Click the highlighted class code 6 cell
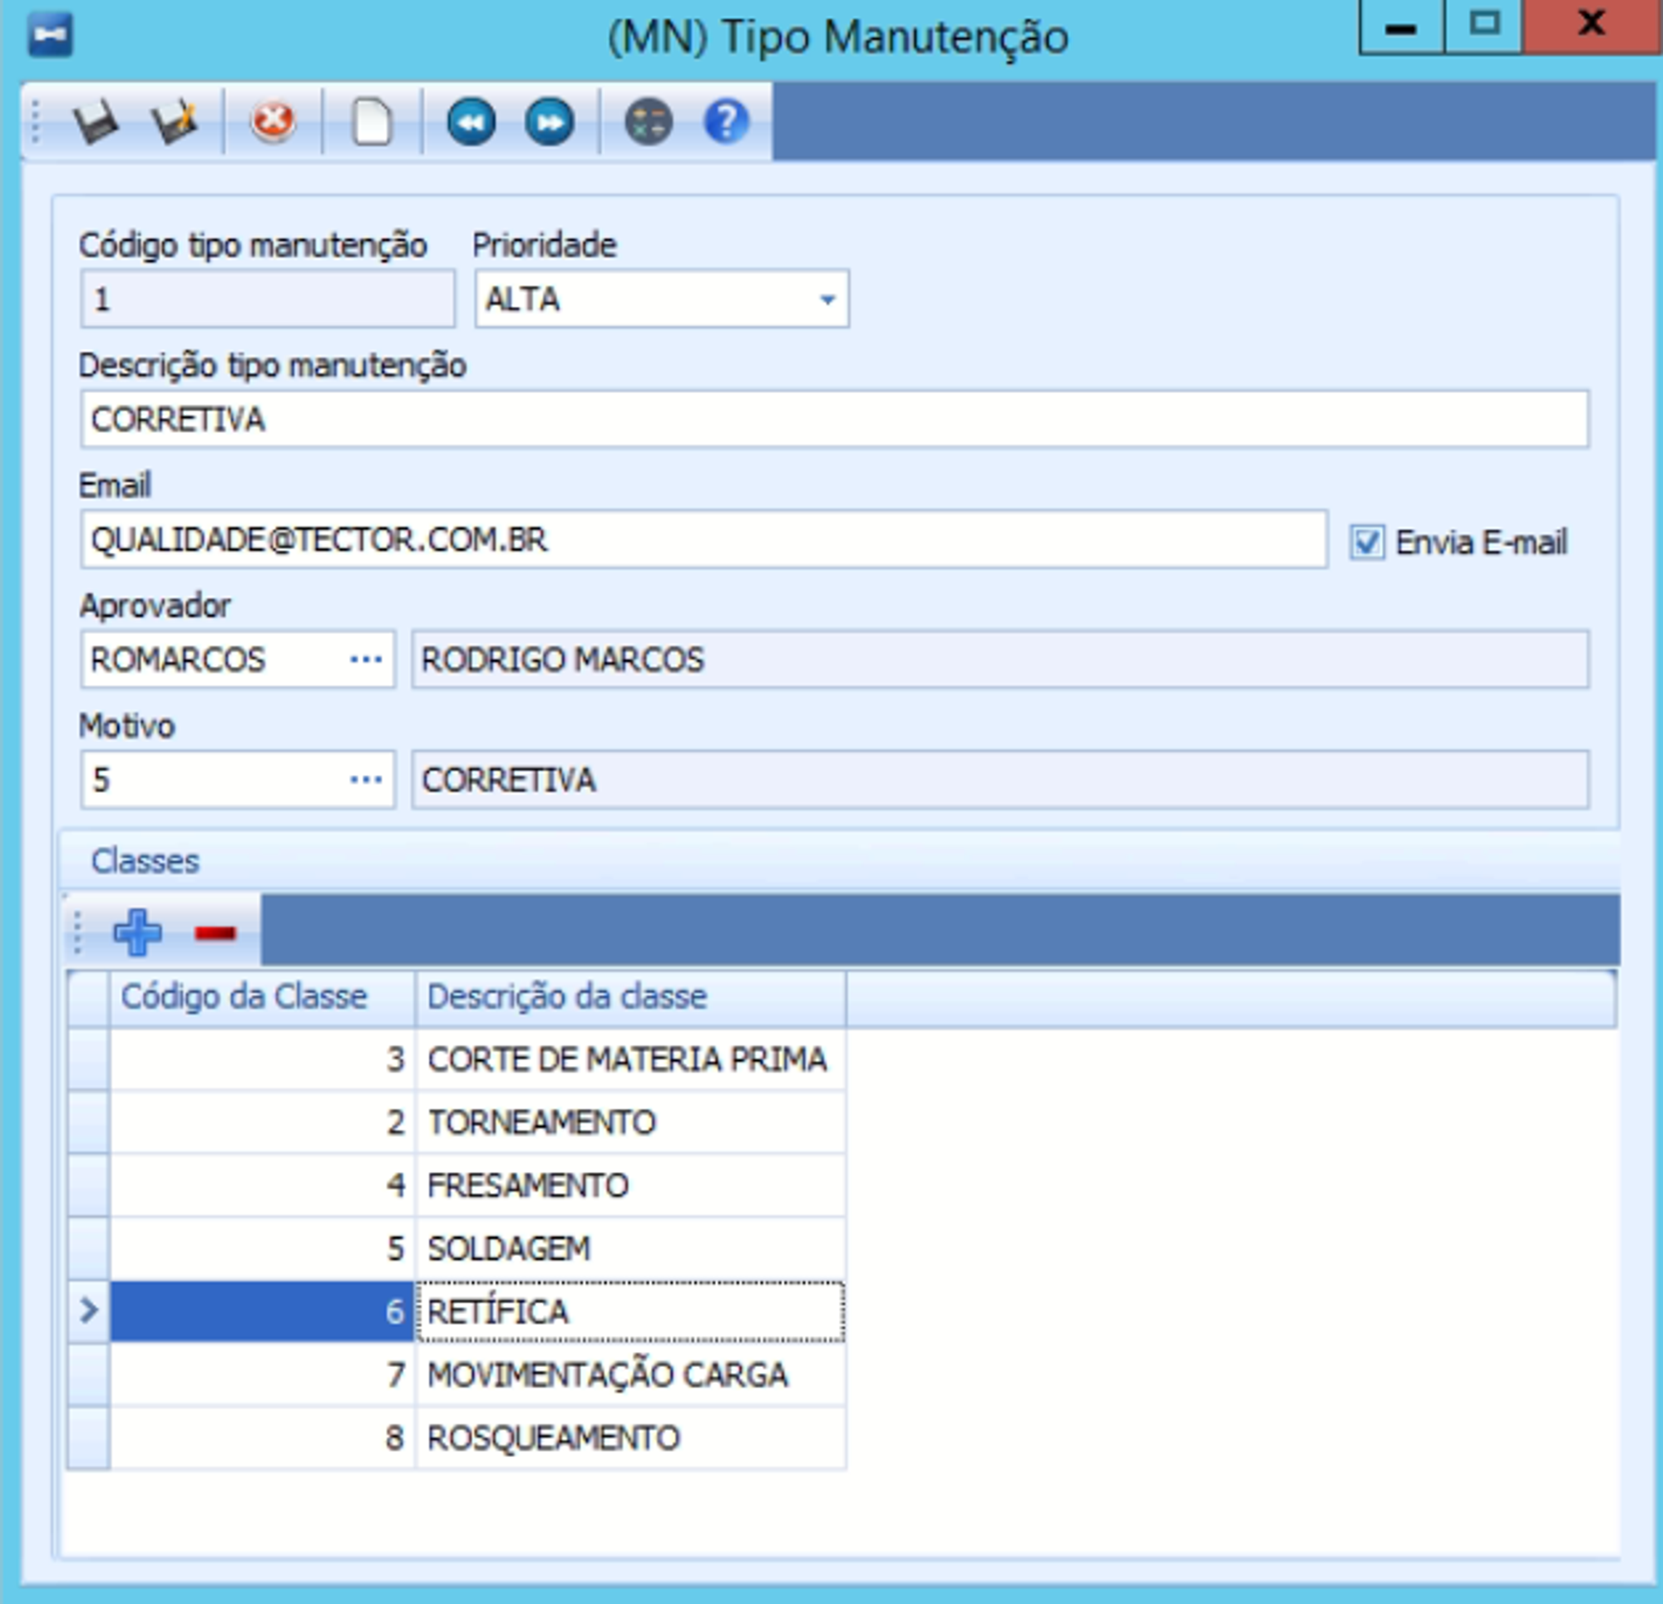This screenshot has width=1663, height=1604. [262, 1311]
